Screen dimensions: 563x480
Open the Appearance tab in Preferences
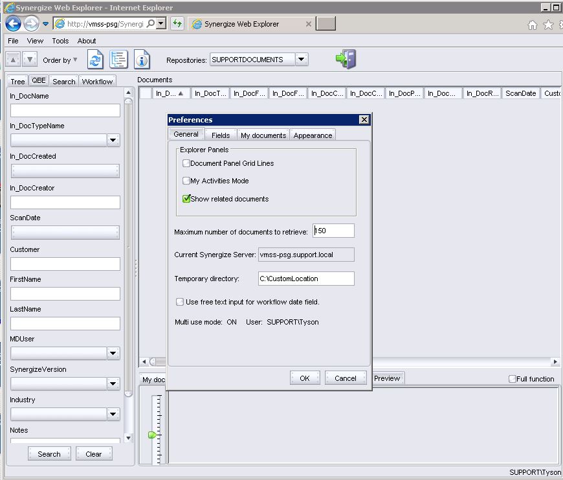point(313,135)
